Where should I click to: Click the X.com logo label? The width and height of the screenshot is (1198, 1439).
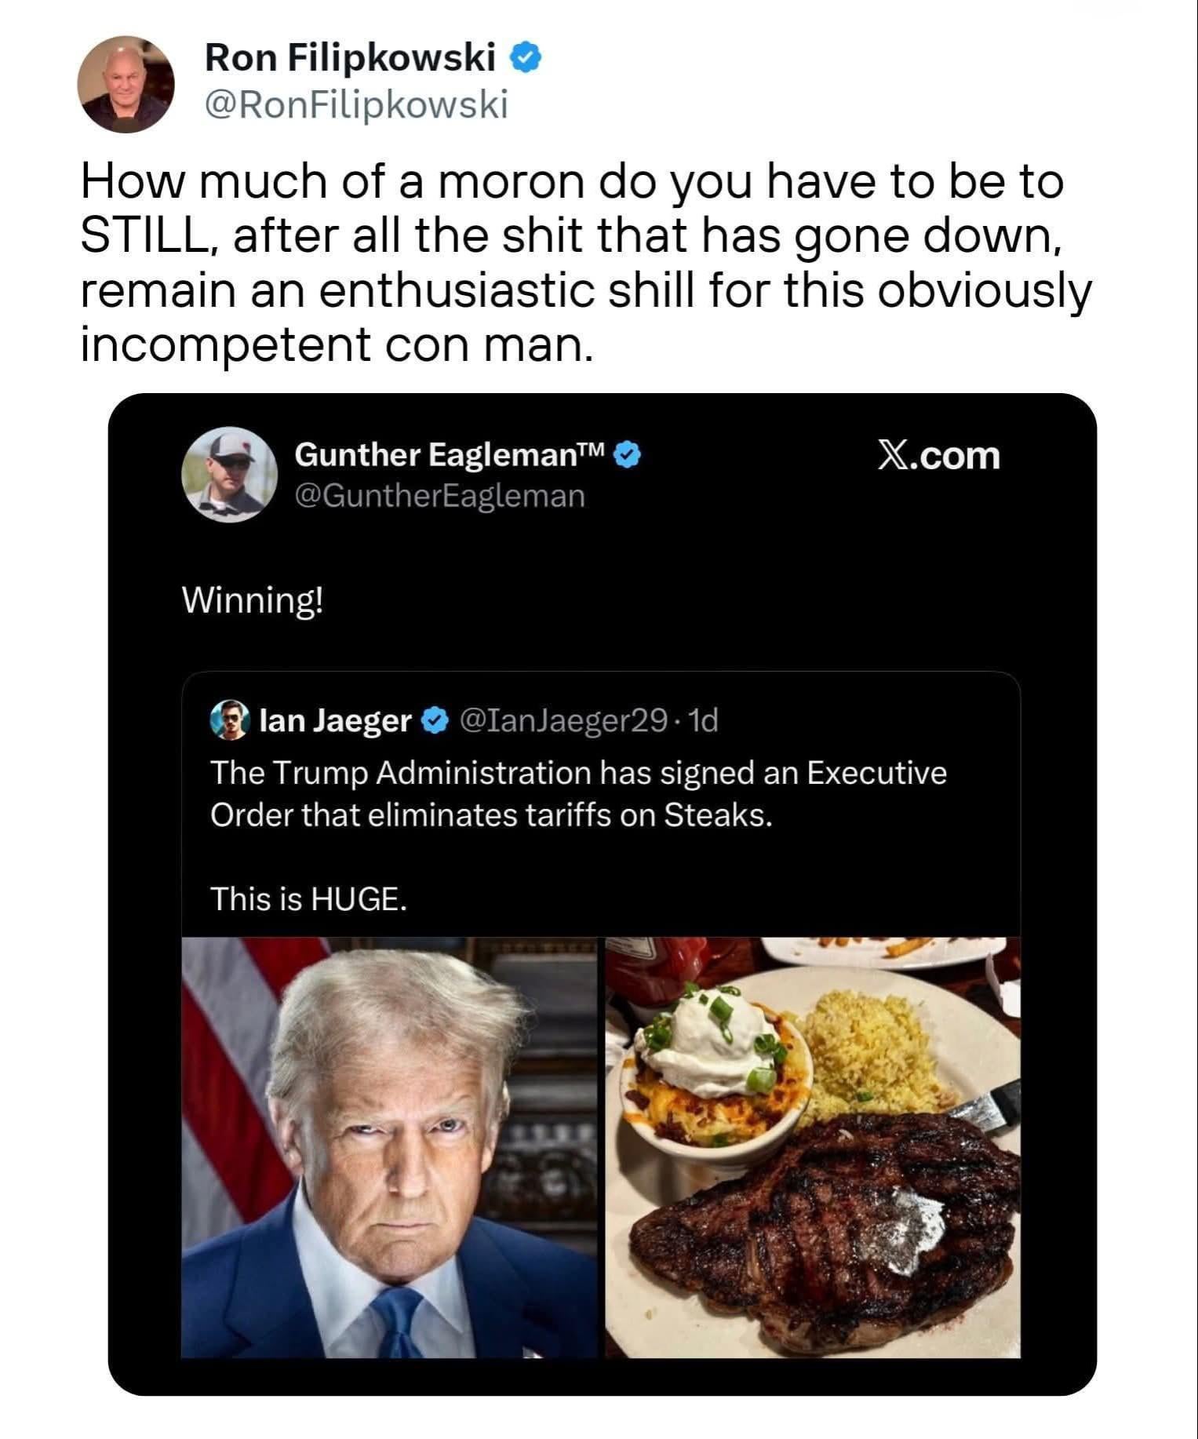tap(938, 456)
